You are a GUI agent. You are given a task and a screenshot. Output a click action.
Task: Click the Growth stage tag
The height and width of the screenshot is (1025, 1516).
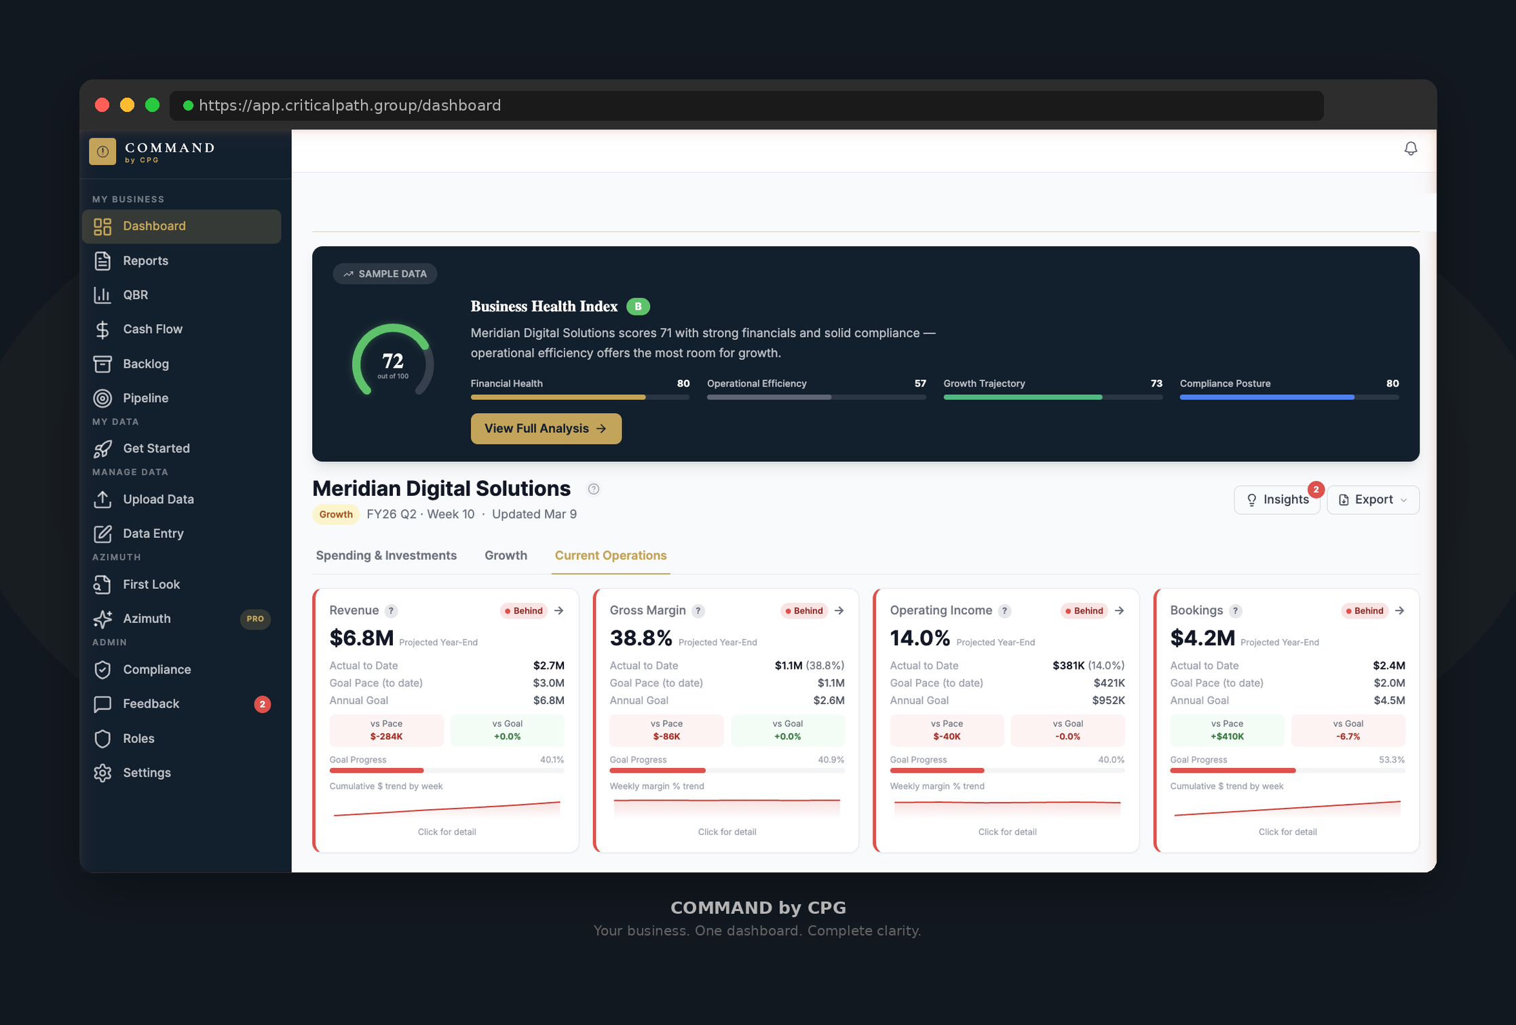[336, 514]
